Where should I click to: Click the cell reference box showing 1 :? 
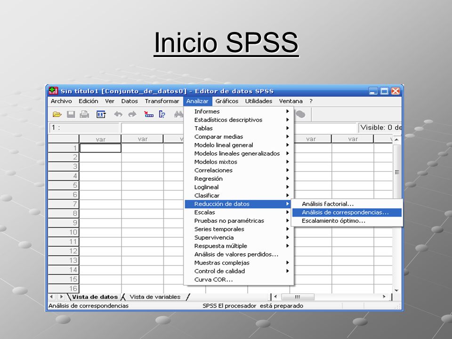(84, 128)
